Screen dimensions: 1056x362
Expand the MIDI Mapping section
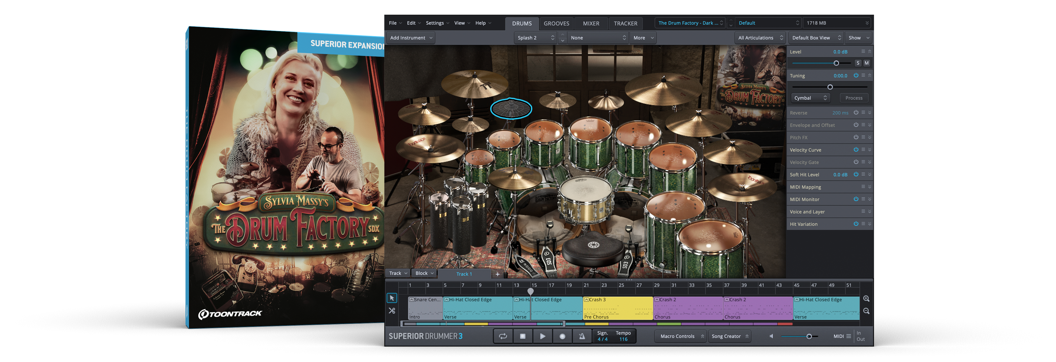click(870, 187)
